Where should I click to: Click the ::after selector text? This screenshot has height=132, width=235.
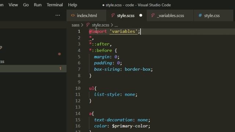[x=100, y=44]
